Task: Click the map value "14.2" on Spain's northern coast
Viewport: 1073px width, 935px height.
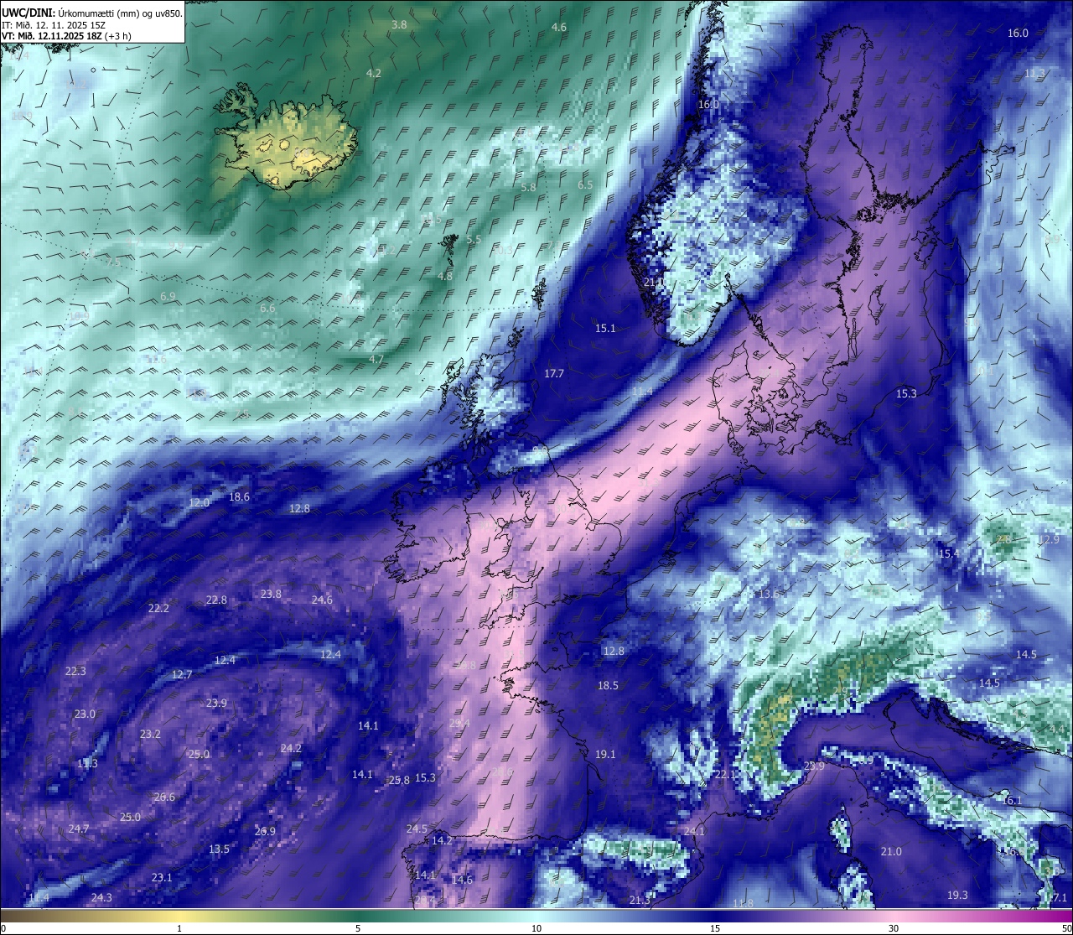Action: click(x=442, y=841)
